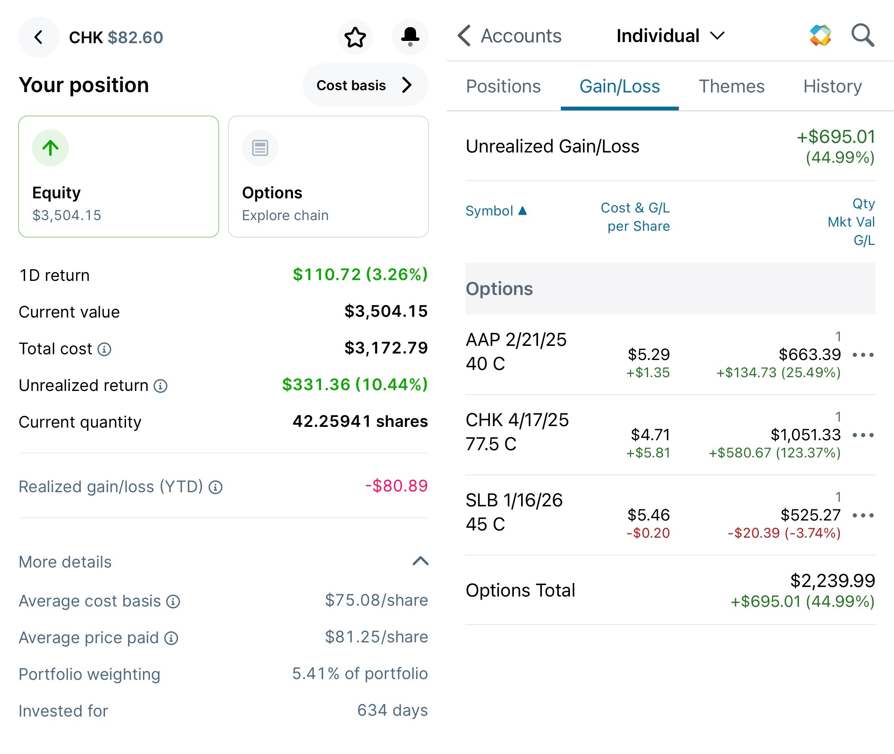894x754 pixels.
Task: Switch to the Positions tab
Action: [503, 86]
